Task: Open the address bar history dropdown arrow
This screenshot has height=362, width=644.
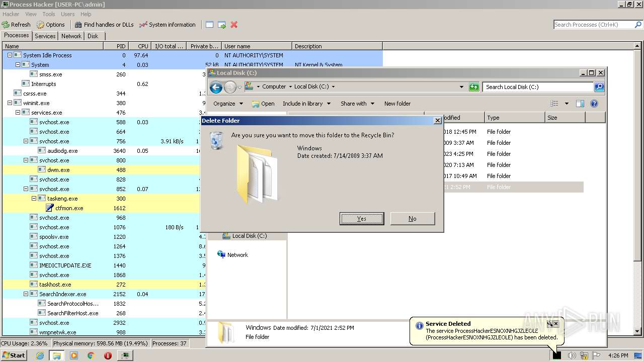Action: click(461, 87)
